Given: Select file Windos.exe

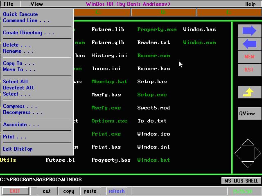Looking at the screenshot, I should [199, 42].
